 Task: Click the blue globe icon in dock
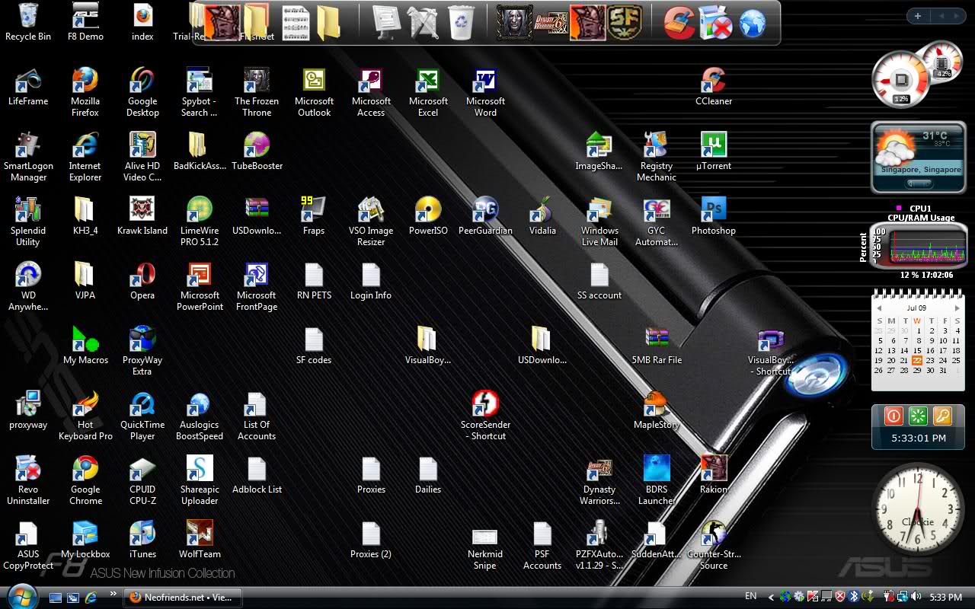pyautogui.click(x=753, y=23)
